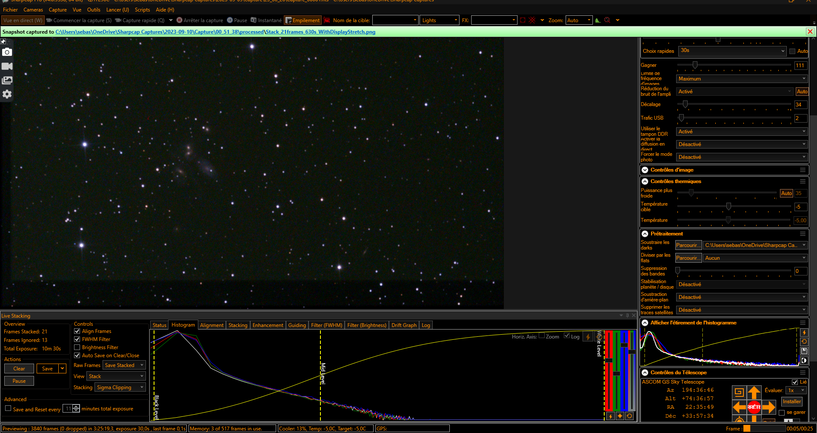The image size is (817, 433).
Task: Click the green histogram icon in the toolbar
Action: tap(598, 20)
